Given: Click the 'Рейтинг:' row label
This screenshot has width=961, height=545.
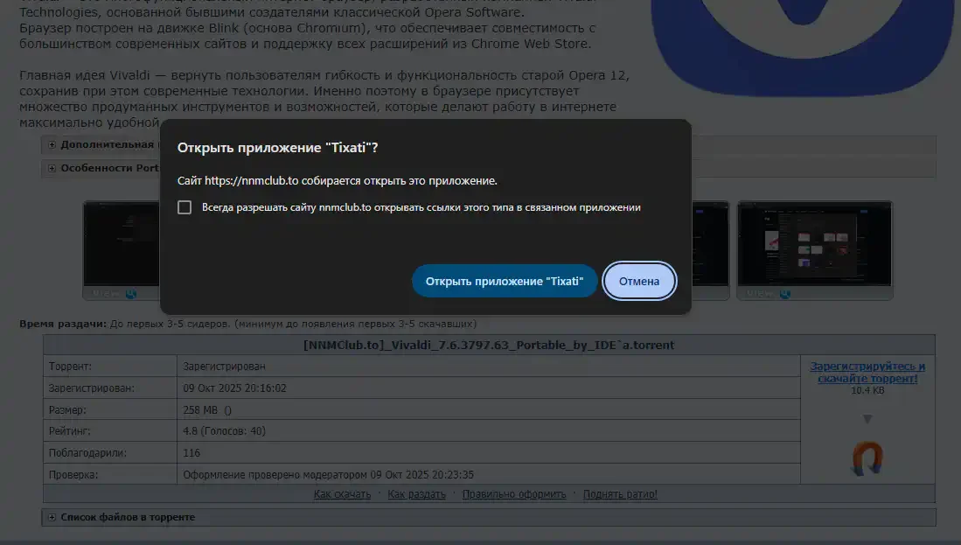Looking at the screenshot, I should (69, 431).
